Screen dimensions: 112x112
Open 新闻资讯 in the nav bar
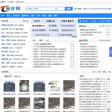pyautogui.click(x=25, y=16)
